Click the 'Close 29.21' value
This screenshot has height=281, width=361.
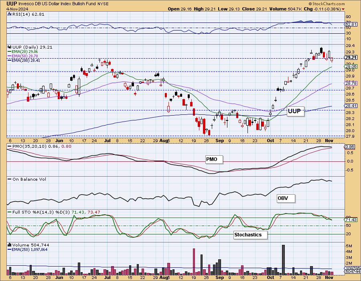[x=254, y=9]
